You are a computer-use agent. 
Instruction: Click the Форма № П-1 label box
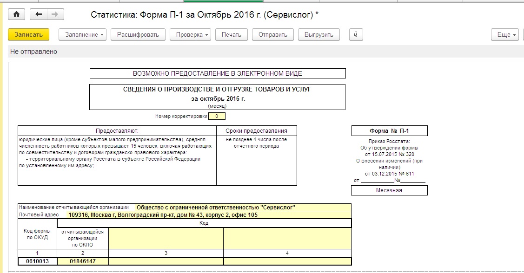click(389, 131)
